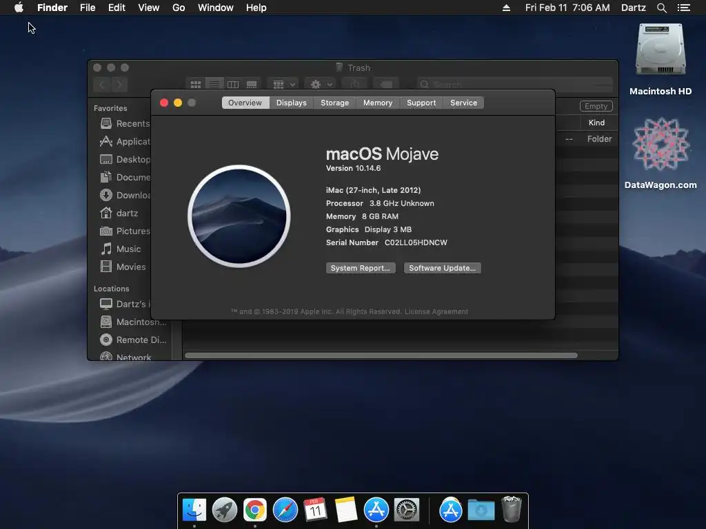The height and width of the screenshot is (529, 706).
Task: Open Notification Center list icon
Action: 683,8
